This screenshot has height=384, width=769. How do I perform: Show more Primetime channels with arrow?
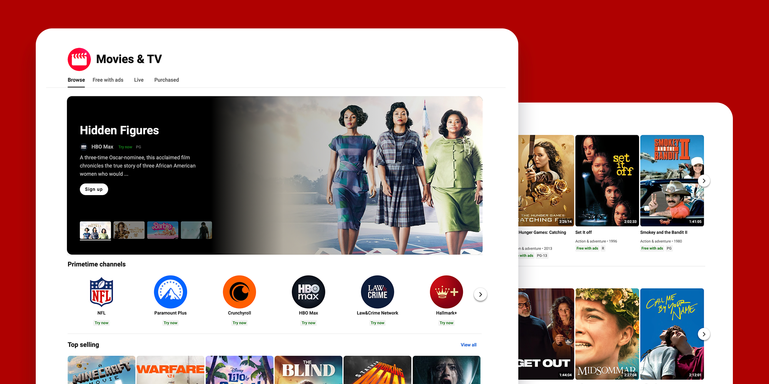click(480, 295)
